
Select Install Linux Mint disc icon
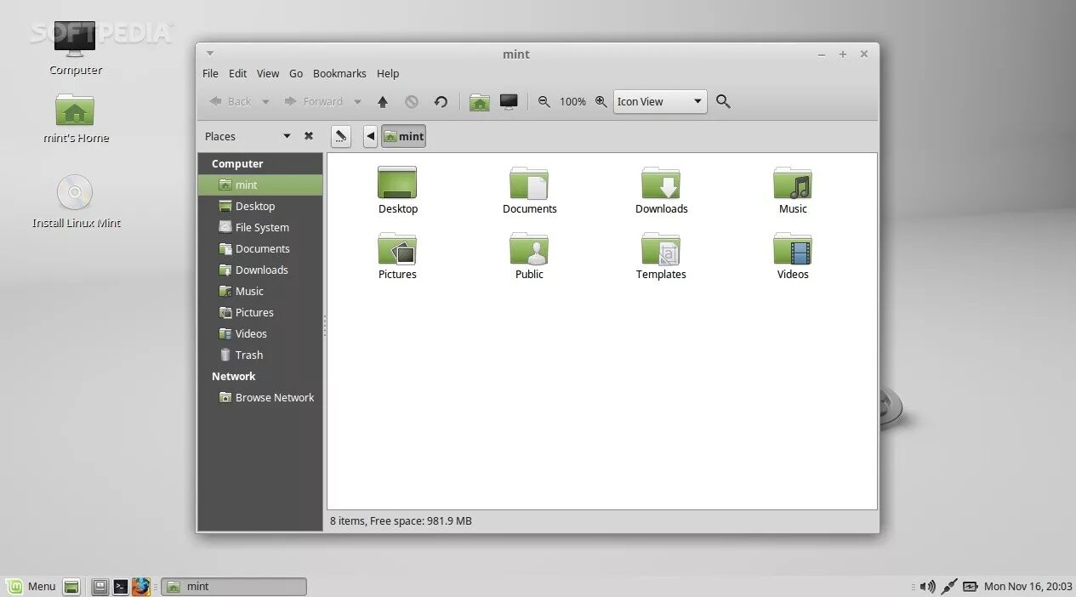[75, 192]
